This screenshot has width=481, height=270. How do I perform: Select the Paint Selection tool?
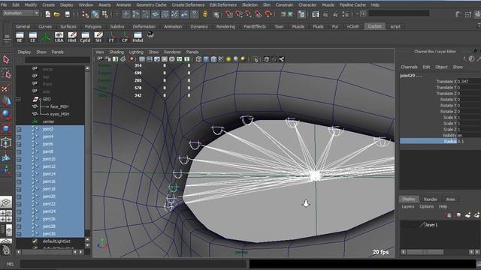5,88
